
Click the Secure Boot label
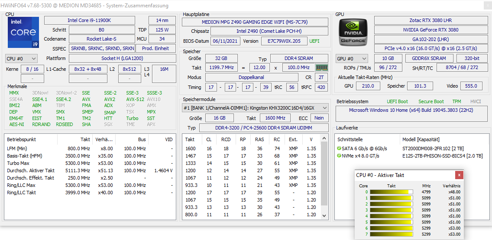click(431, 102)
